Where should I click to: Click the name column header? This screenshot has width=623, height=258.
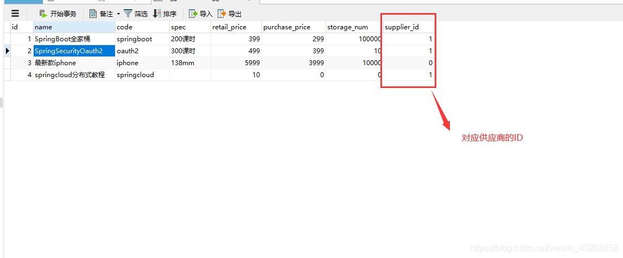click(x=74, y=27)
